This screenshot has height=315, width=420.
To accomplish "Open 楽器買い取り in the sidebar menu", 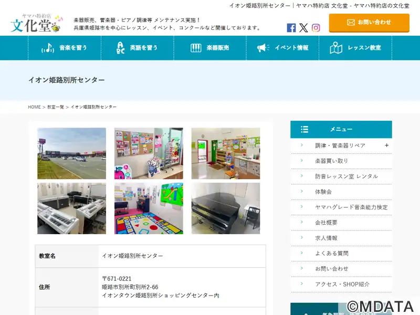I will click(331, 161).
